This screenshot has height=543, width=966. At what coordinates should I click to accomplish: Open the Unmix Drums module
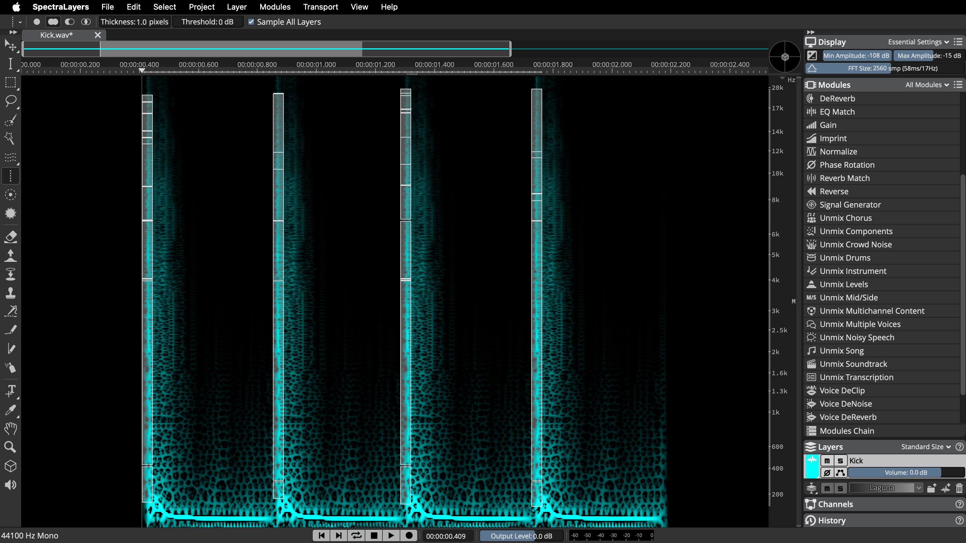click(845, 258)
